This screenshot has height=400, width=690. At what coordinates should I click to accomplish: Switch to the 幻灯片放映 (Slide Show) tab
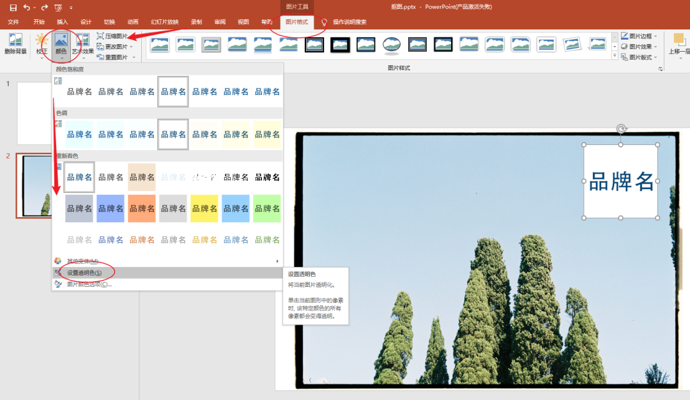(x=165, y=22)
